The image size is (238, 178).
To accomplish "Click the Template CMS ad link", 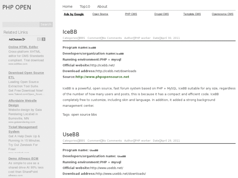I will click(x=192, y=14).
